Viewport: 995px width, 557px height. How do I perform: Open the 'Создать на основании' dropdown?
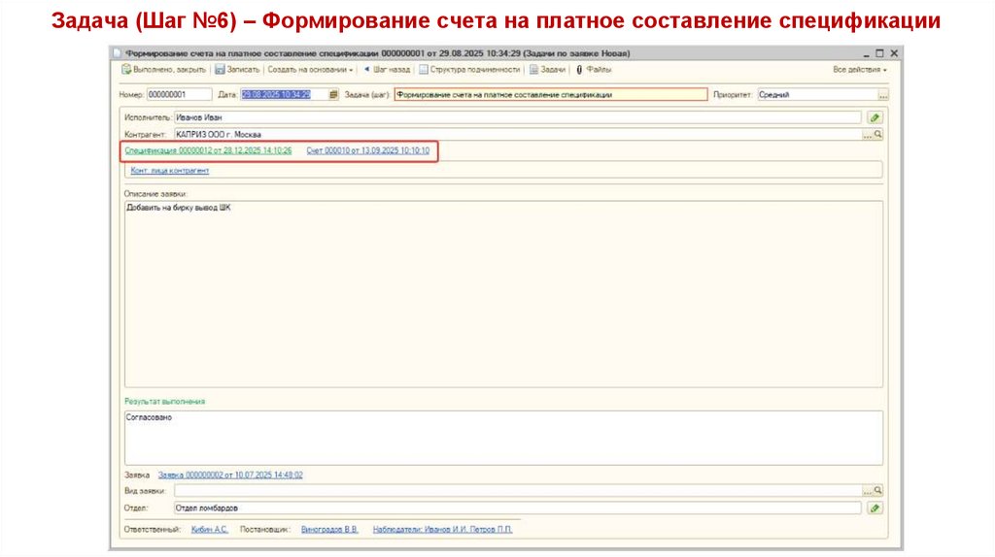[310, 70]
